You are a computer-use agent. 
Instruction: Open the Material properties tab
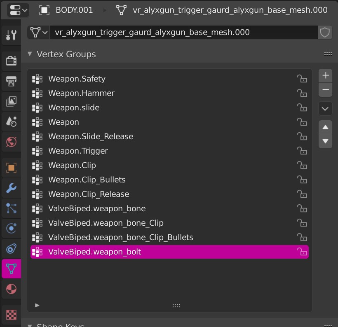click(11, 289)
